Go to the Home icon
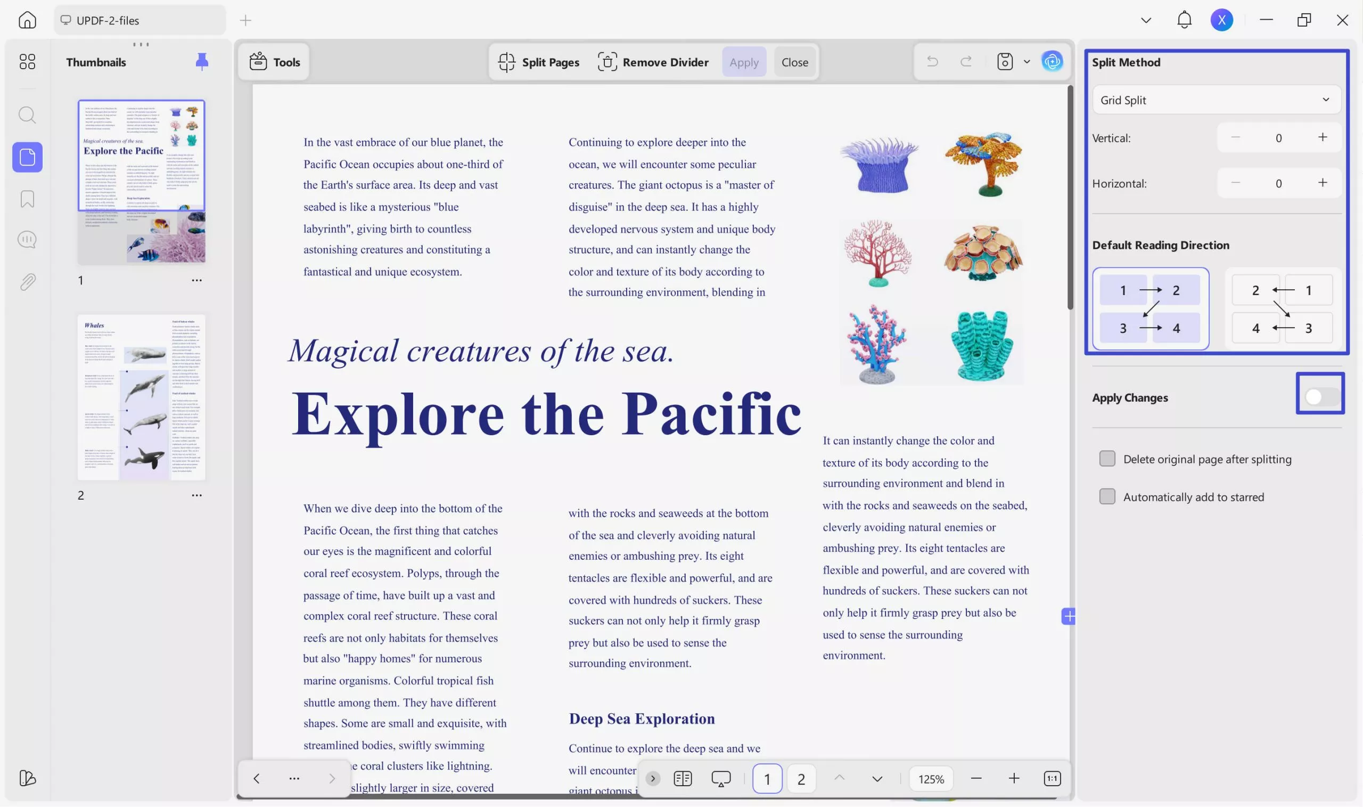This screenshot has width=1363, height=807. pyautogui.click(x=27, y=20)
